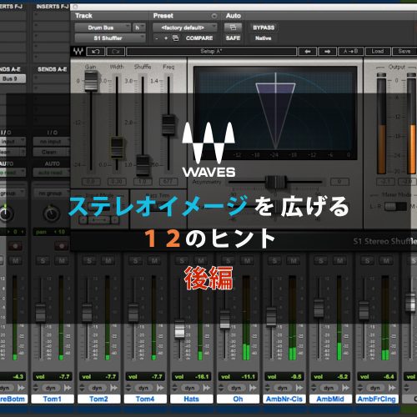The width and height of the screenshot is (417, 417).
Task: Click the SAFE button
Action: click(x=233, y=38)
